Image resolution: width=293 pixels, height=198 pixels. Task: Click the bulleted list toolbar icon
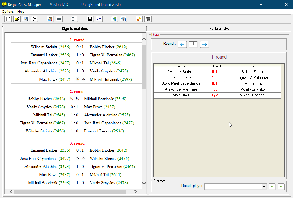[x=75, y=19]
